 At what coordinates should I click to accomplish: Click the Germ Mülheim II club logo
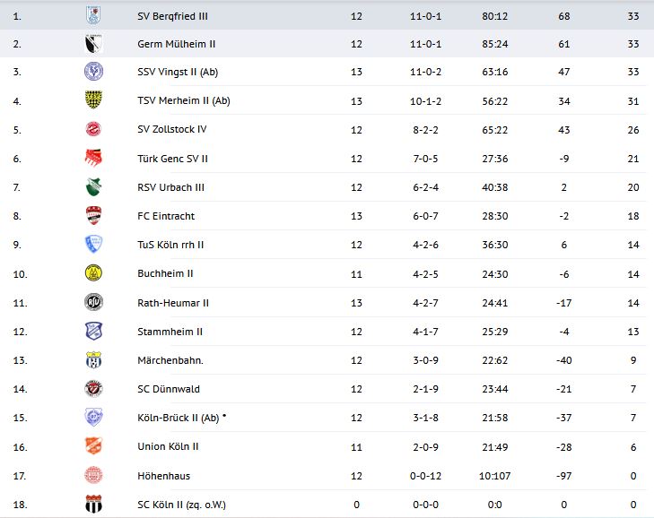[x=93, y=44]
